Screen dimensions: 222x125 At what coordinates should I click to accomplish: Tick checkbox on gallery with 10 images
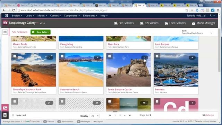pyautogui.click(x=110, y=101)
